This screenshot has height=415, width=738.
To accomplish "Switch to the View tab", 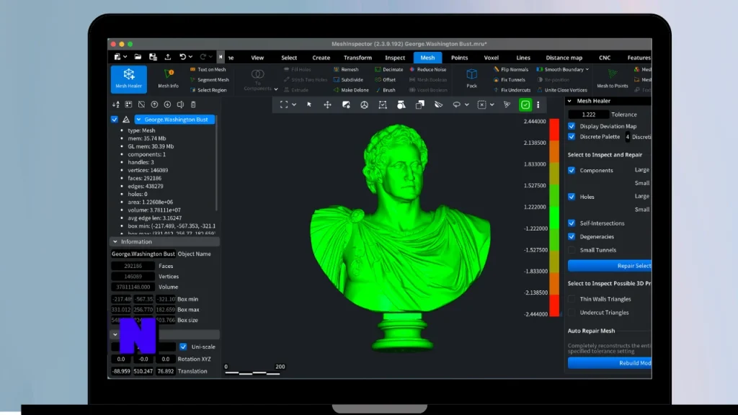I will (x=257, y=58).
